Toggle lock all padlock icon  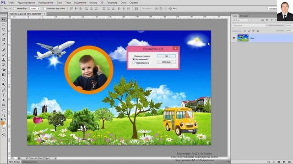point(258,31)
